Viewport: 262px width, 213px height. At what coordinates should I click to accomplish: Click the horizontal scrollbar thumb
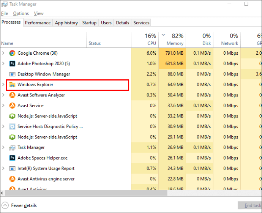(86, 193)
